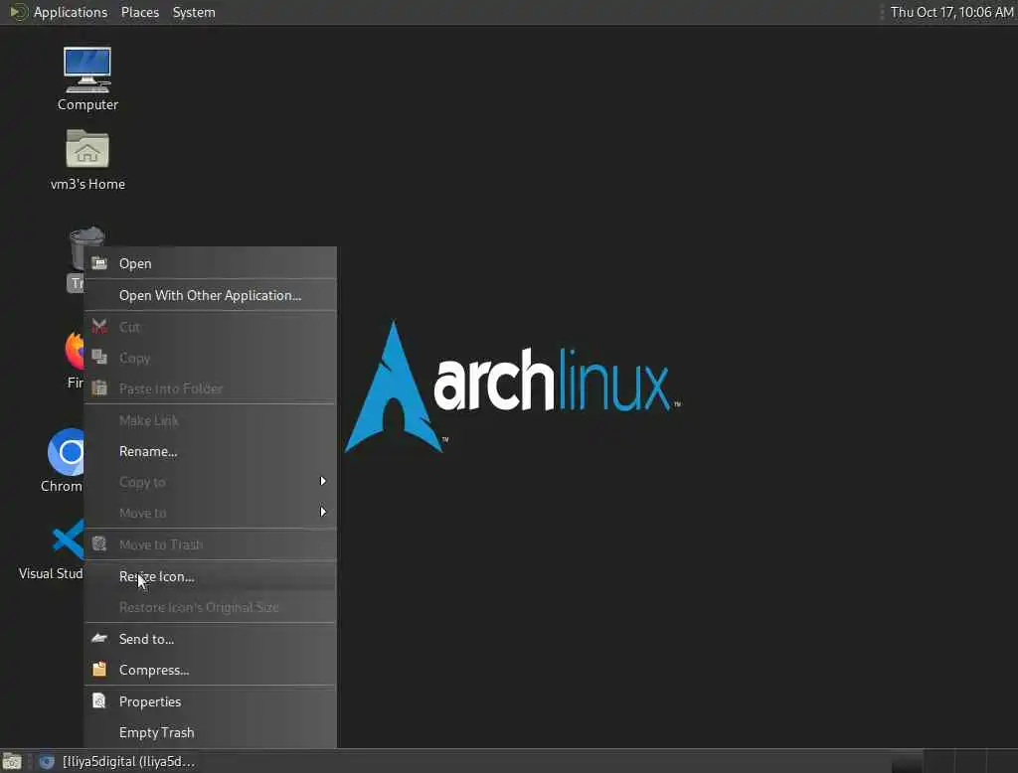Viewport: 1018px width, 773px height.
Task: Choose Rename... in the context menu
Action: pos(211,451)
